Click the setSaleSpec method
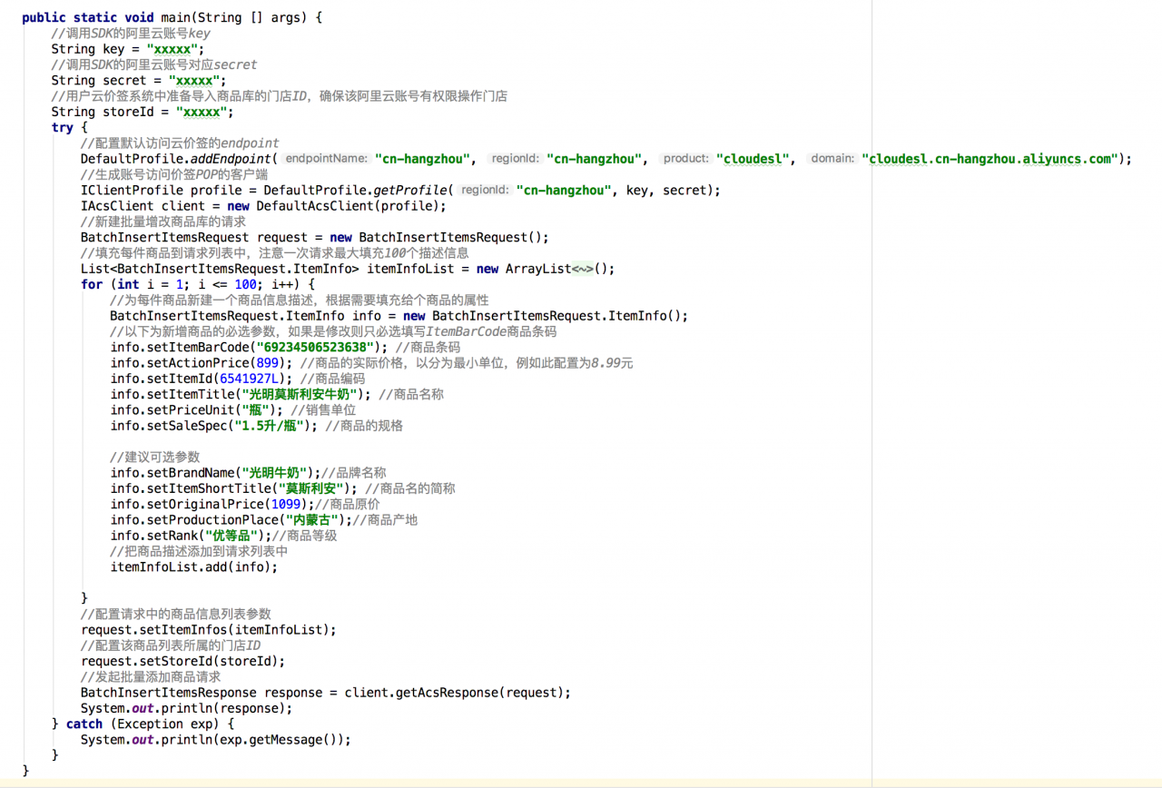The width and height of the screenshot is (1162, 788). tap(187, 425)
